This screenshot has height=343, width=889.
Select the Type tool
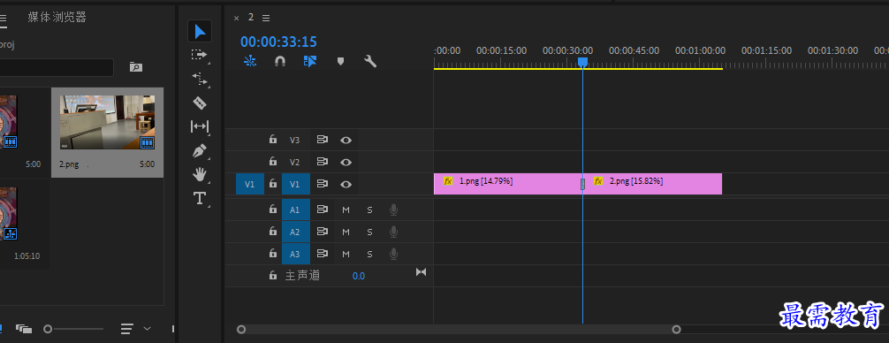tap(200, 198)
